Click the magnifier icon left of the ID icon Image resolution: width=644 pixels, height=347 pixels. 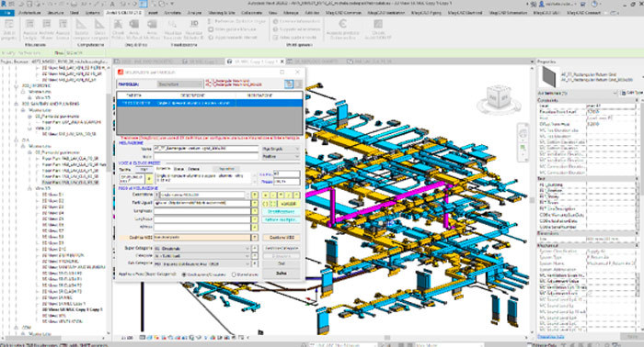[x=172, y=25]
